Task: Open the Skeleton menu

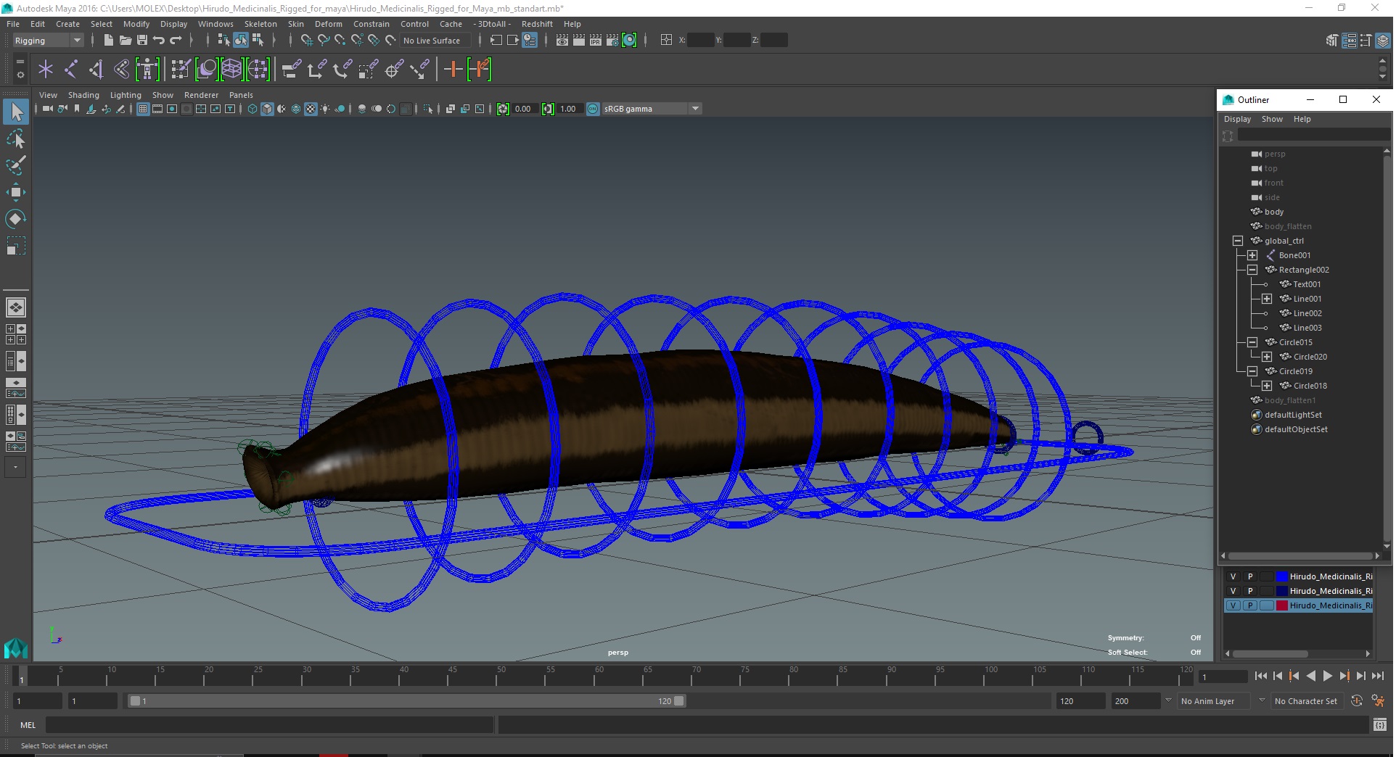Action: click(x=260, y=24)
